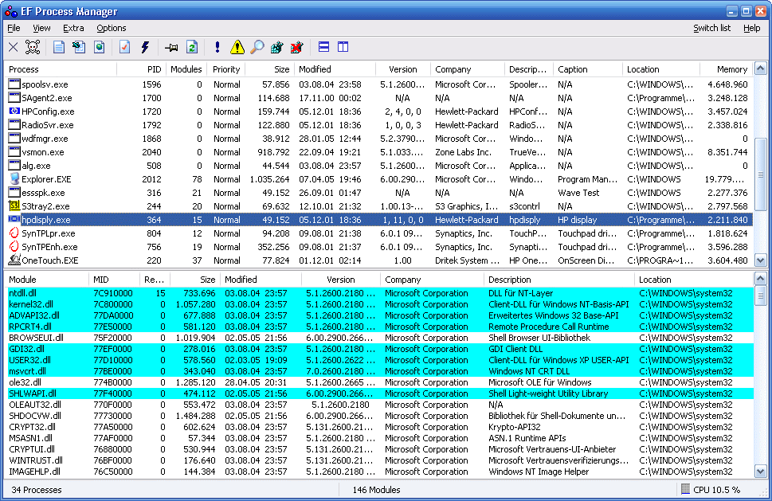
Task: Select the RadioSvr.exe process
Action: pos(379,125)
